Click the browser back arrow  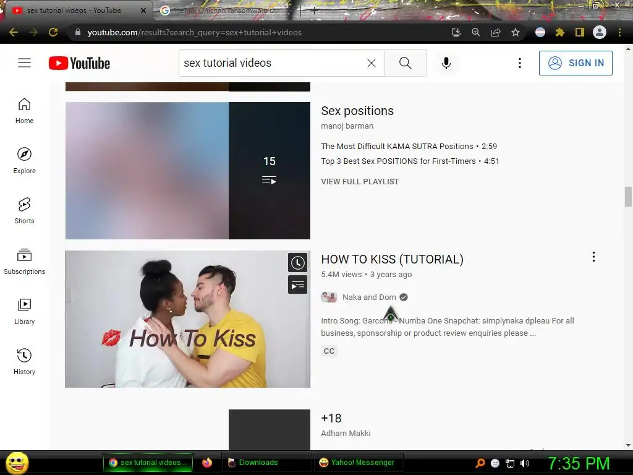(14, 32)
